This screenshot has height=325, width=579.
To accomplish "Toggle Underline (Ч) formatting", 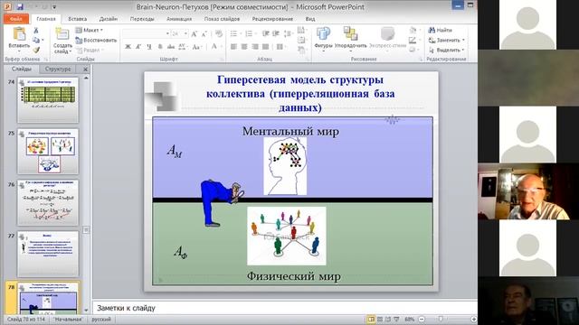I will (x=149, y=47).
